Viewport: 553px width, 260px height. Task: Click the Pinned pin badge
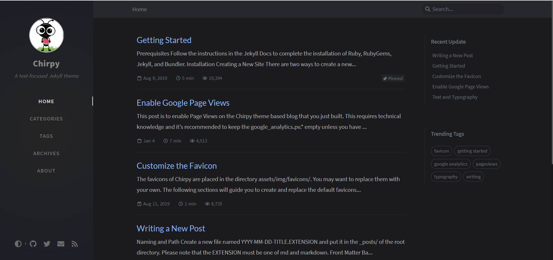393,78
